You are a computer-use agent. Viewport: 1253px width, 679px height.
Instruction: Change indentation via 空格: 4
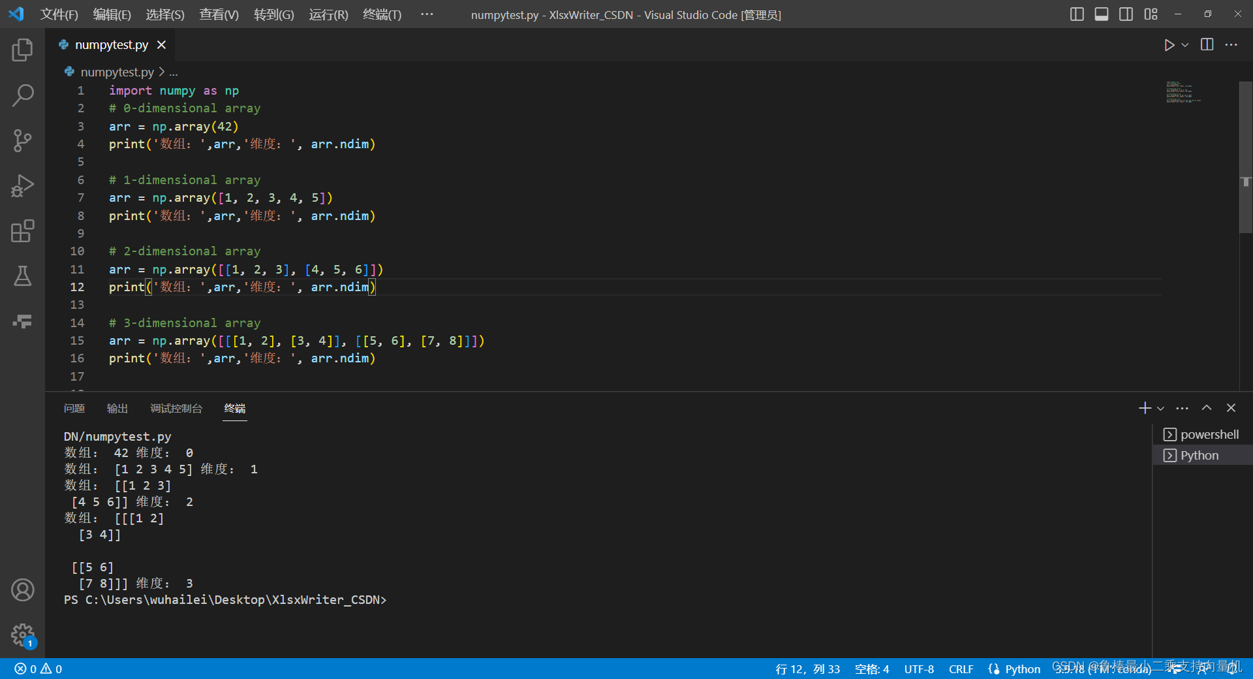click(872, 669)
